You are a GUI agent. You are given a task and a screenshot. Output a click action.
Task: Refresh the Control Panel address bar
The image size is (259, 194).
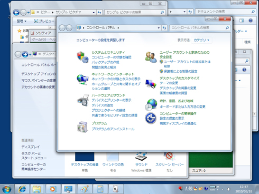164,28
